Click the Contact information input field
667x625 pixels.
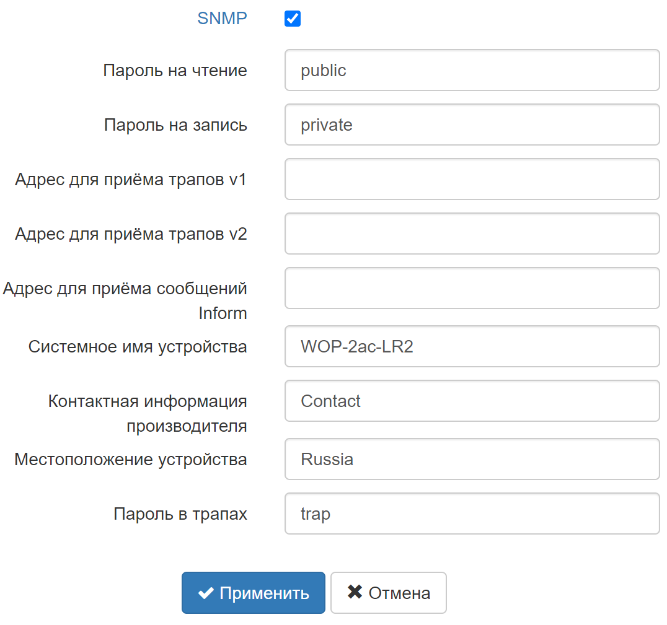click(472, 401)
